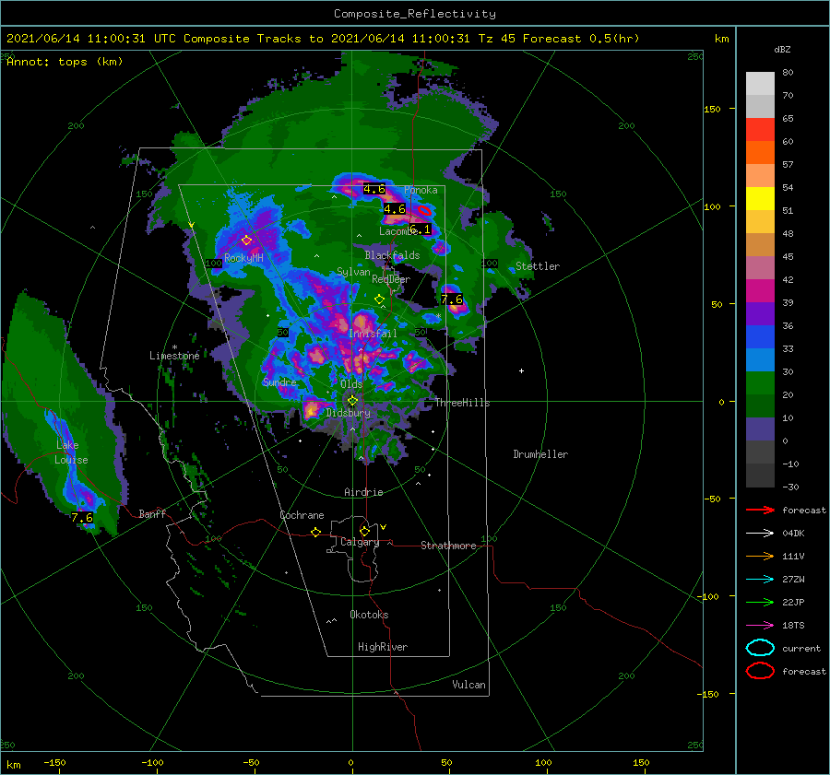
Task: Click the yellow diamond marker above Calgary
Action: coord(364,531)
